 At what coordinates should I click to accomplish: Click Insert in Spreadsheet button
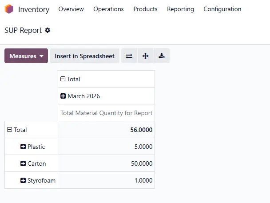pyautogui.click(x=84, y=56)
